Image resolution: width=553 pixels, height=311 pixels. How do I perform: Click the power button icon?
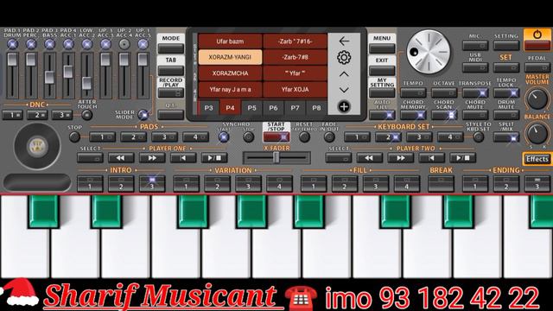(537, 35)
